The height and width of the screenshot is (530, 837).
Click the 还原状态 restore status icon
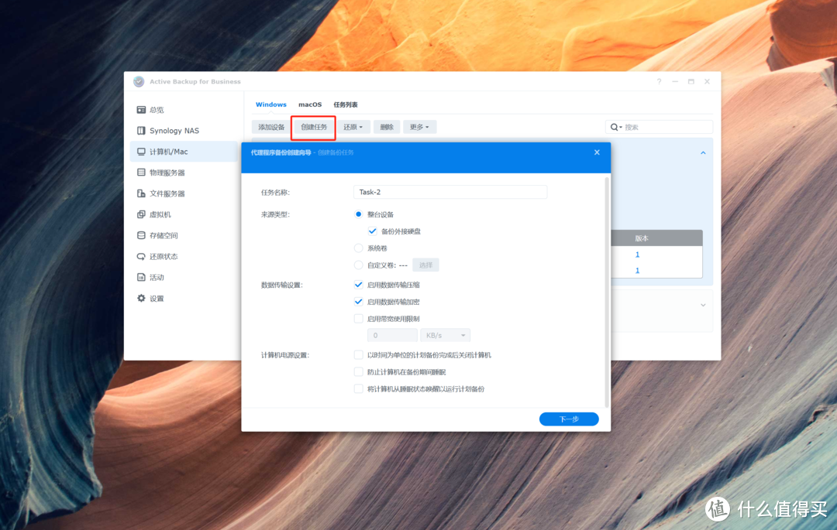pos(141,256)
